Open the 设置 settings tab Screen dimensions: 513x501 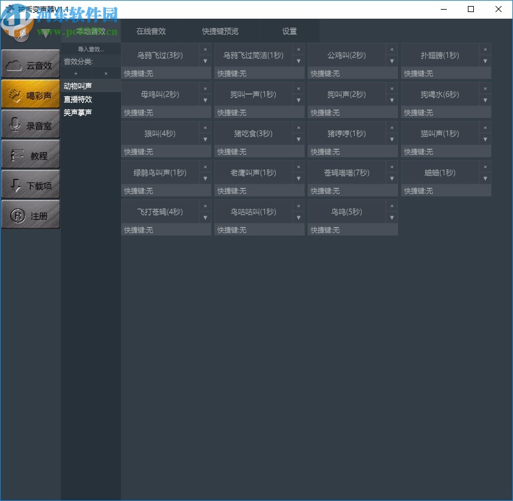[290, 31]
